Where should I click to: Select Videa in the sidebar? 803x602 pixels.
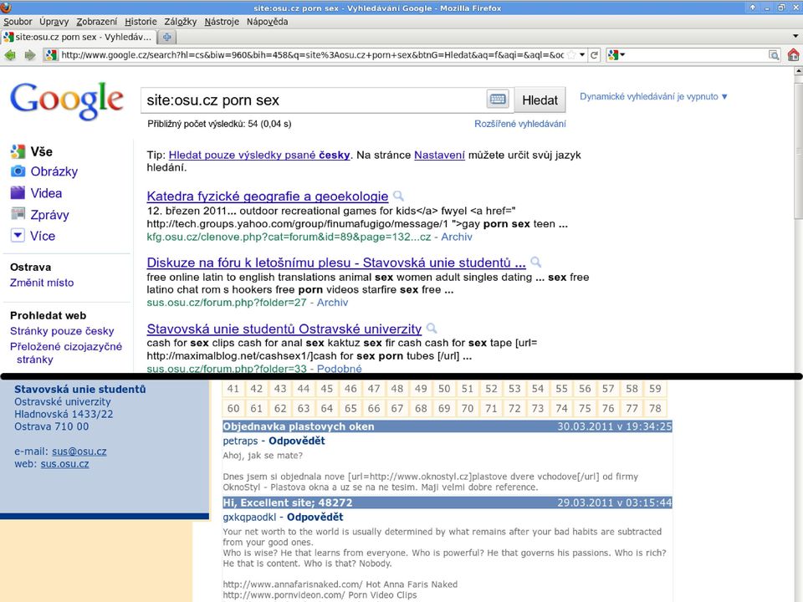click(46, 193)
